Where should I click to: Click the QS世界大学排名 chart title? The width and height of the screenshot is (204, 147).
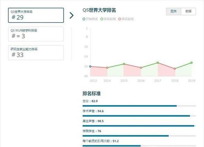pos(99,10)
